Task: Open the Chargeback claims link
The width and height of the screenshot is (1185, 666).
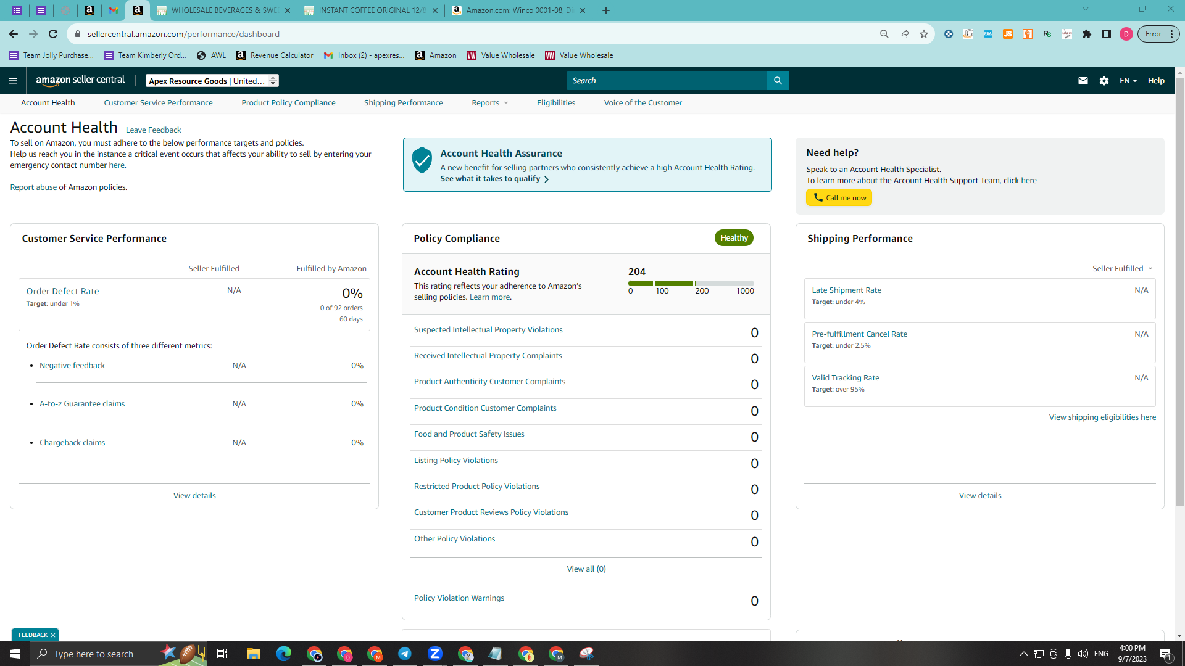Action: 72,443
